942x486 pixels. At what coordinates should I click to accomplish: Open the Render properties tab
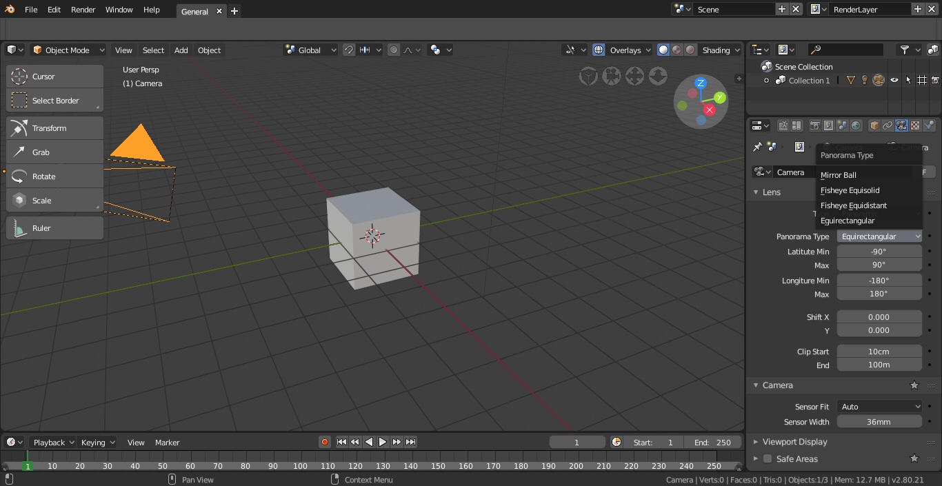(814, 125)
